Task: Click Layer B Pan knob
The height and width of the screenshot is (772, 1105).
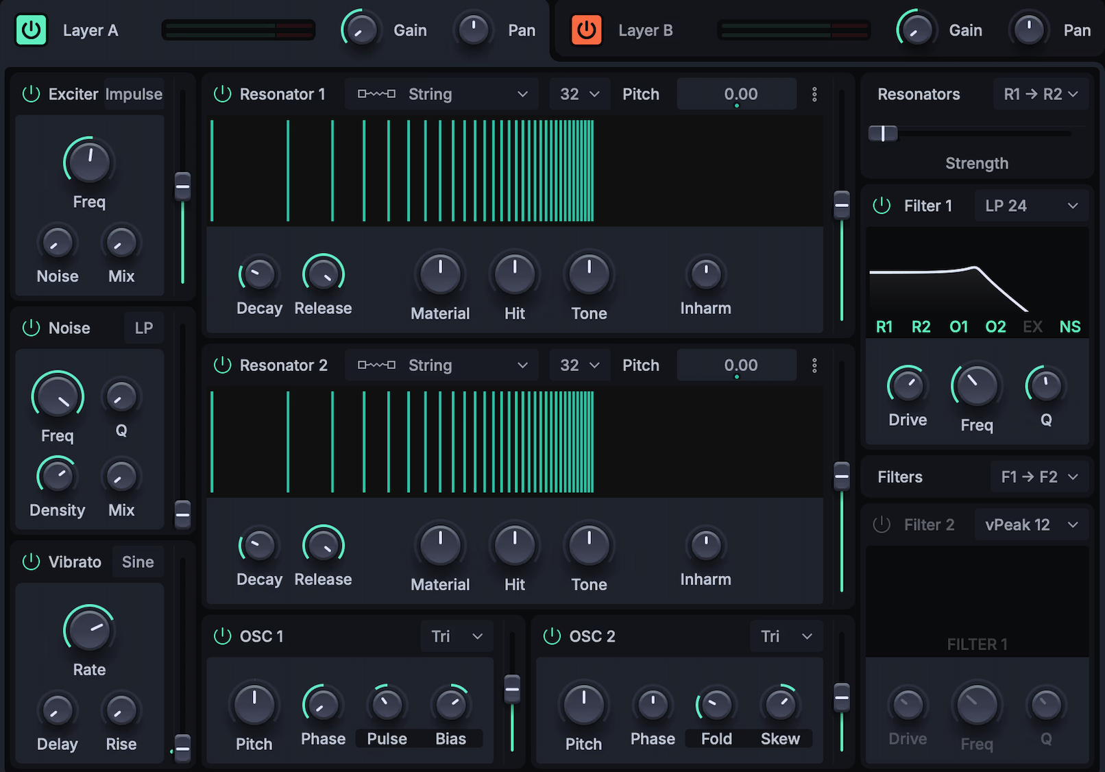Action: (1028, 30)
